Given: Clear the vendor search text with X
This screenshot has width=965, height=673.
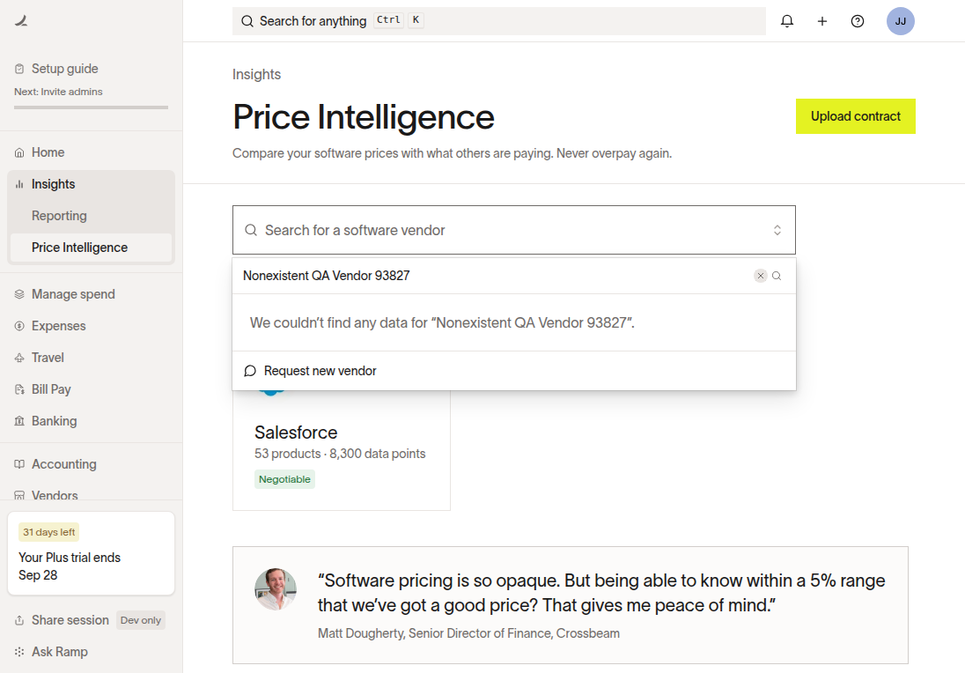Looking at the screenshot, I should (x=761, y=275).
